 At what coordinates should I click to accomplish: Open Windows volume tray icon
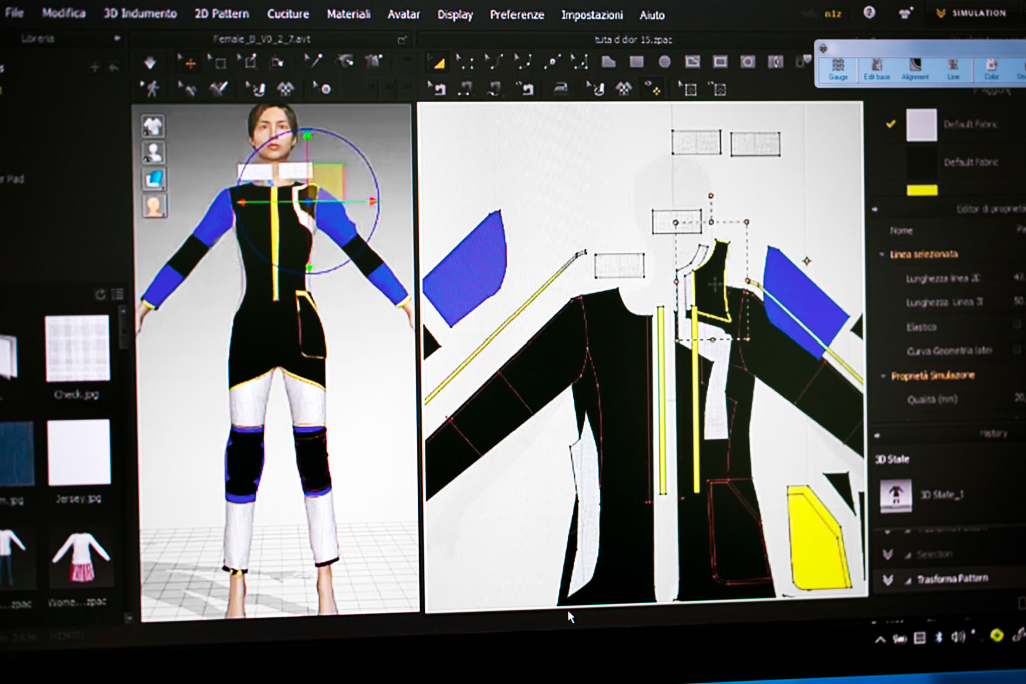point(957,637)
